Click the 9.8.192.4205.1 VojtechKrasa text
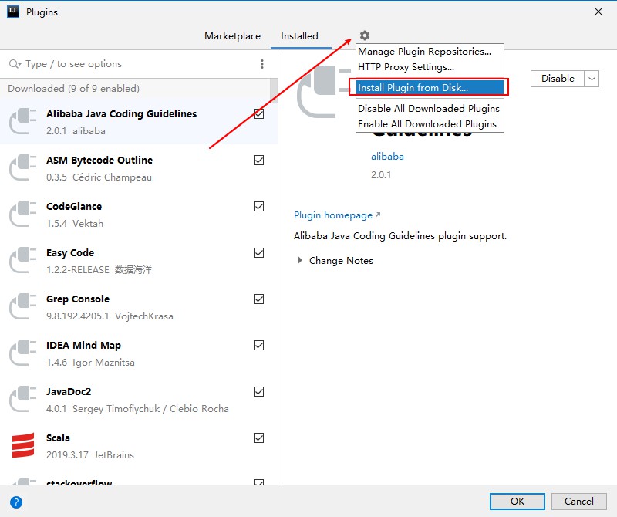This screenshot has height=517, width=617. pyautogui.click(x=110, y=316)
